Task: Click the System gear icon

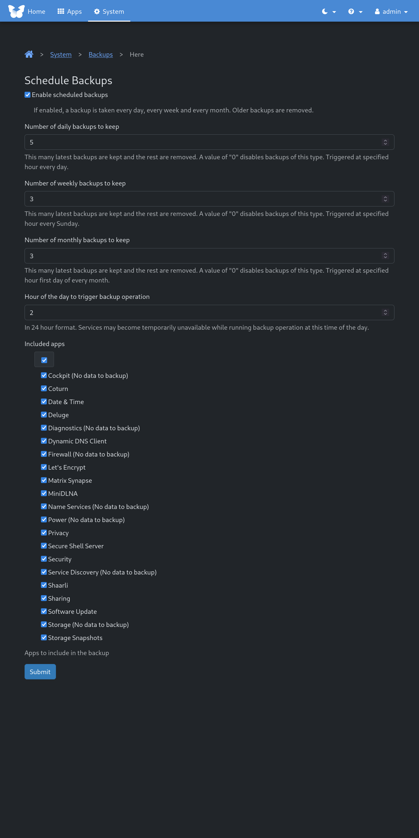Action: (x=97, y=11)
